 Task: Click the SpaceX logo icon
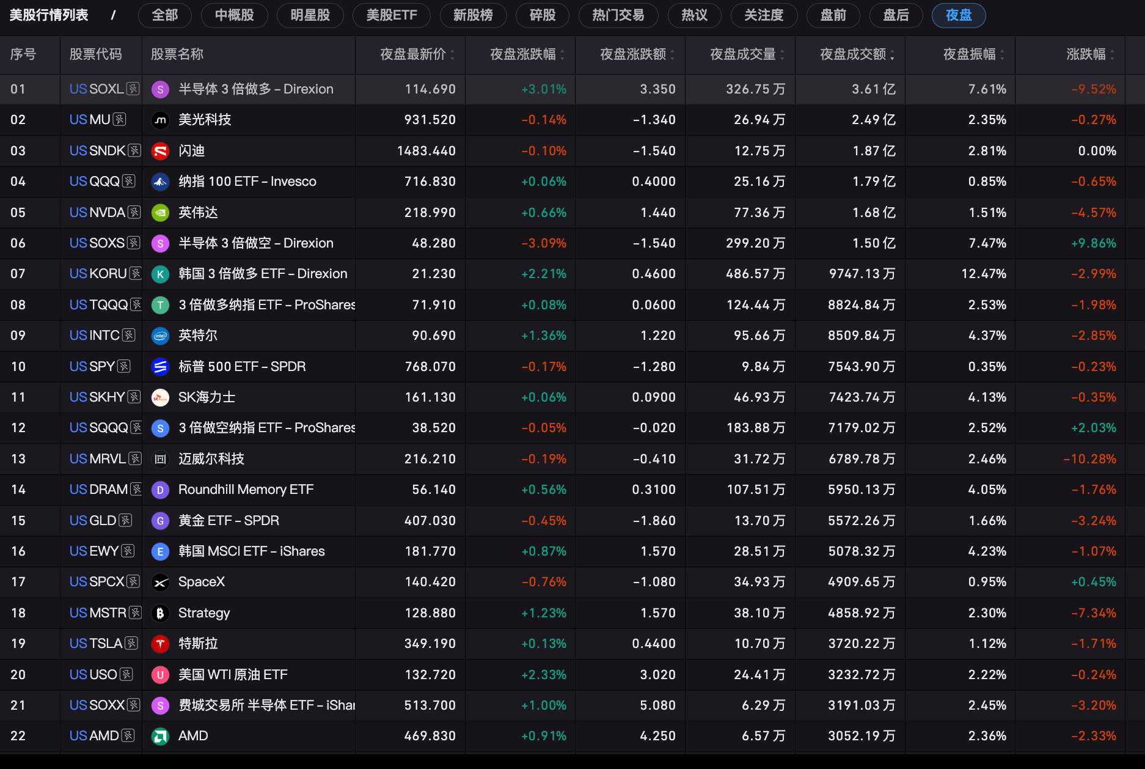click(x=160, y=582)
